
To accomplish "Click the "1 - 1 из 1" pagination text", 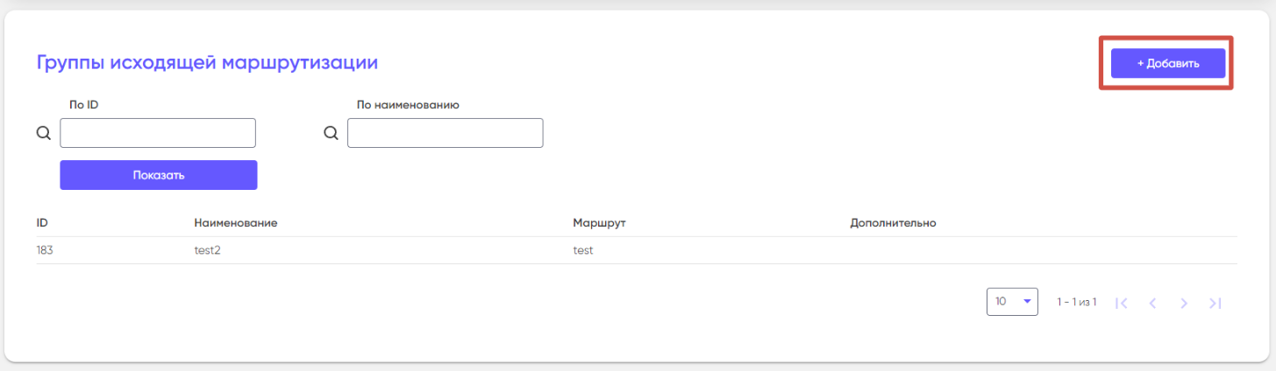I will coord(1077,302).
